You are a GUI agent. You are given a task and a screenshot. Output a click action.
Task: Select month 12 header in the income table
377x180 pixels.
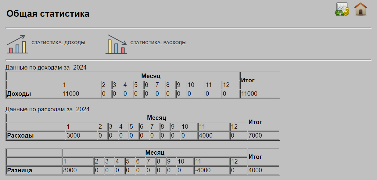pyautogui.click(x=231, y=85)
